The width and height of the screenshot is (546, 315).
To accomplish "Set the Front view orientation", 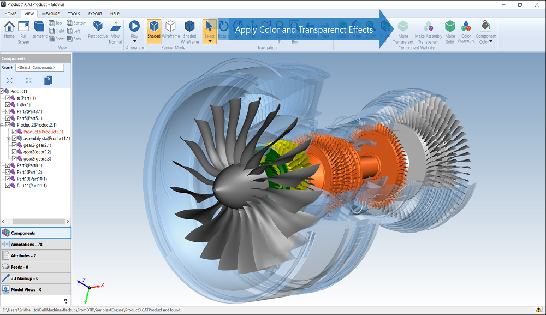I will point(57,39).
